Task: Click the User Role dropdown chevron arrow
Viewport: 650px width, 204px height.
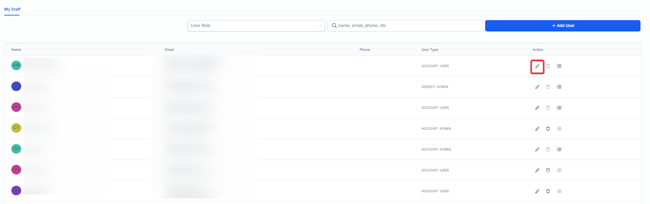Action: pyautogui.click(x=320, y=26)
